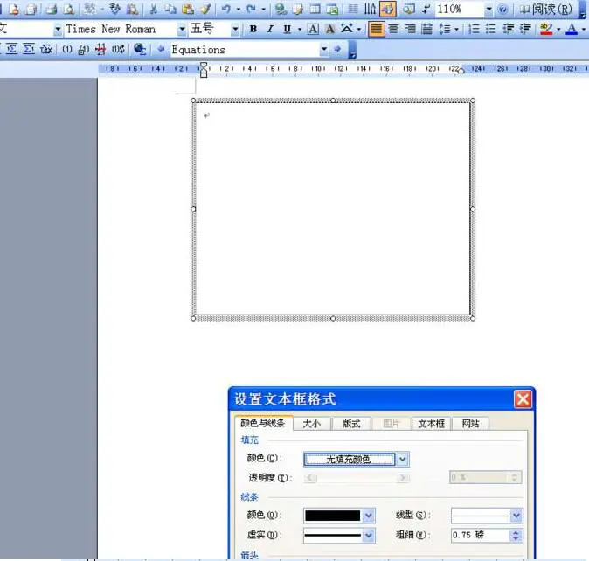The image size is (589, 561).
Task: Click the black line color swatch
Action: click(332, 516)
